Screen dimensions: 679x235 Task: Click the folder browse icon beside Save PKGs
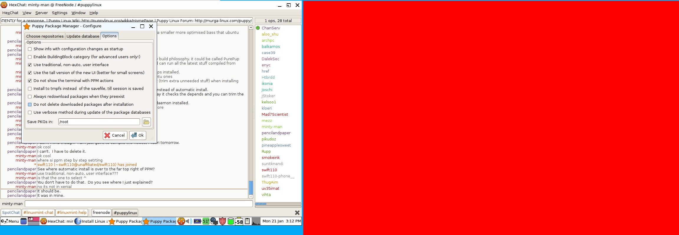[x=146, y=122]
